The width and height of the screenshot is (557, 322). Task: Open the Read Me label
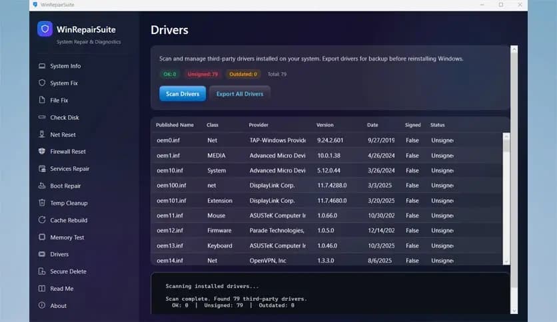coord(62,289)
